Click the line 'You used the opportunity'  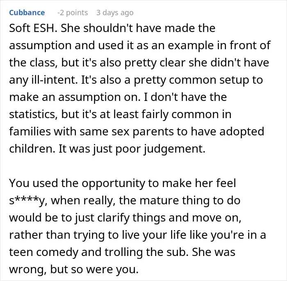123,183
